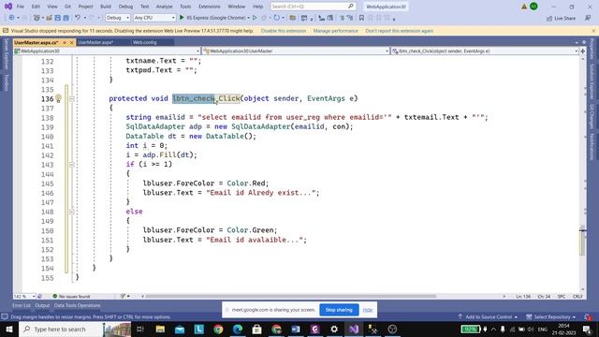Open the Build menu
This screenshot has width=599, height=337.
(106, 7)
